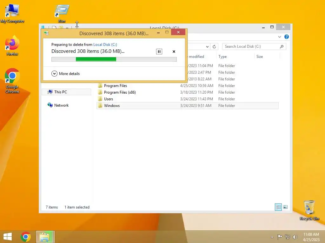Screen dimensions: 325x243
Task: Click the Windows folder icon
Action: (100, 105)
